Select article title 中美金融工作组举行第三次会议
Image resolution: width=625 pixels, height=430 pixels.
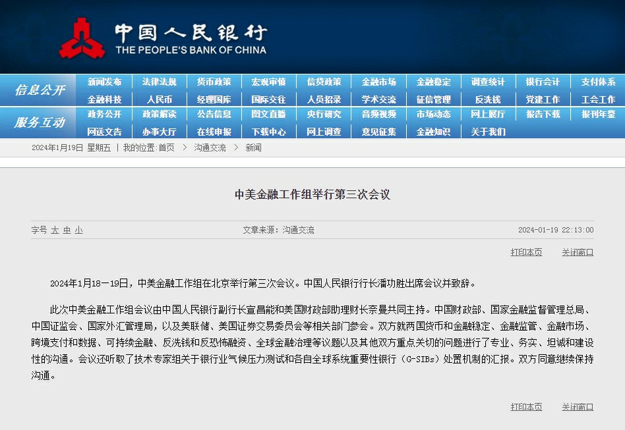pos(312,194)
